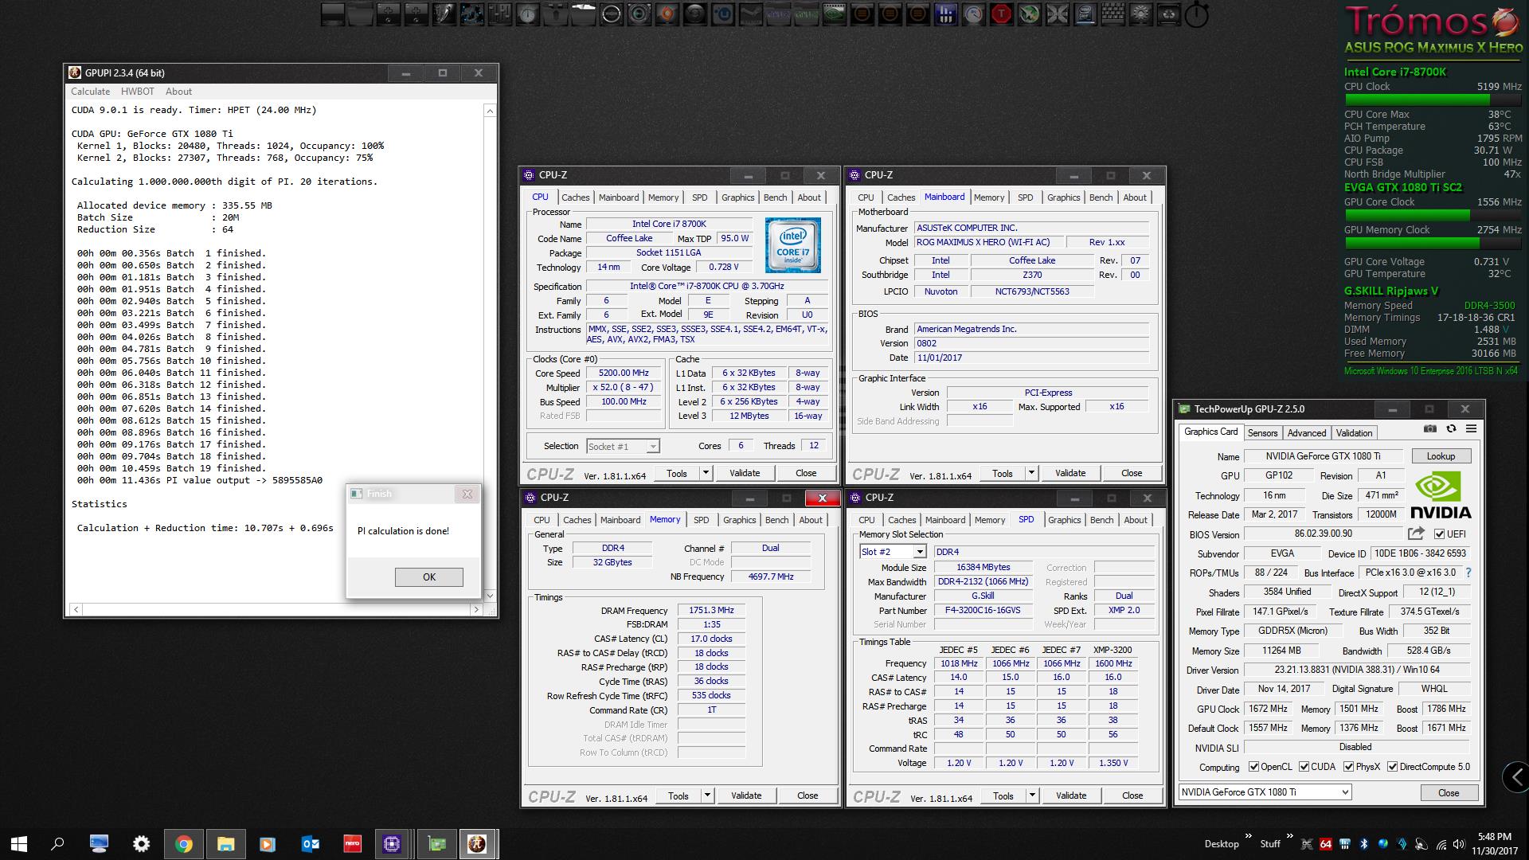Image resolution: width=1529 pixels, height=860 pixels.
Task: Open the GPU-Z hamburger menu
Action: 1471,428
